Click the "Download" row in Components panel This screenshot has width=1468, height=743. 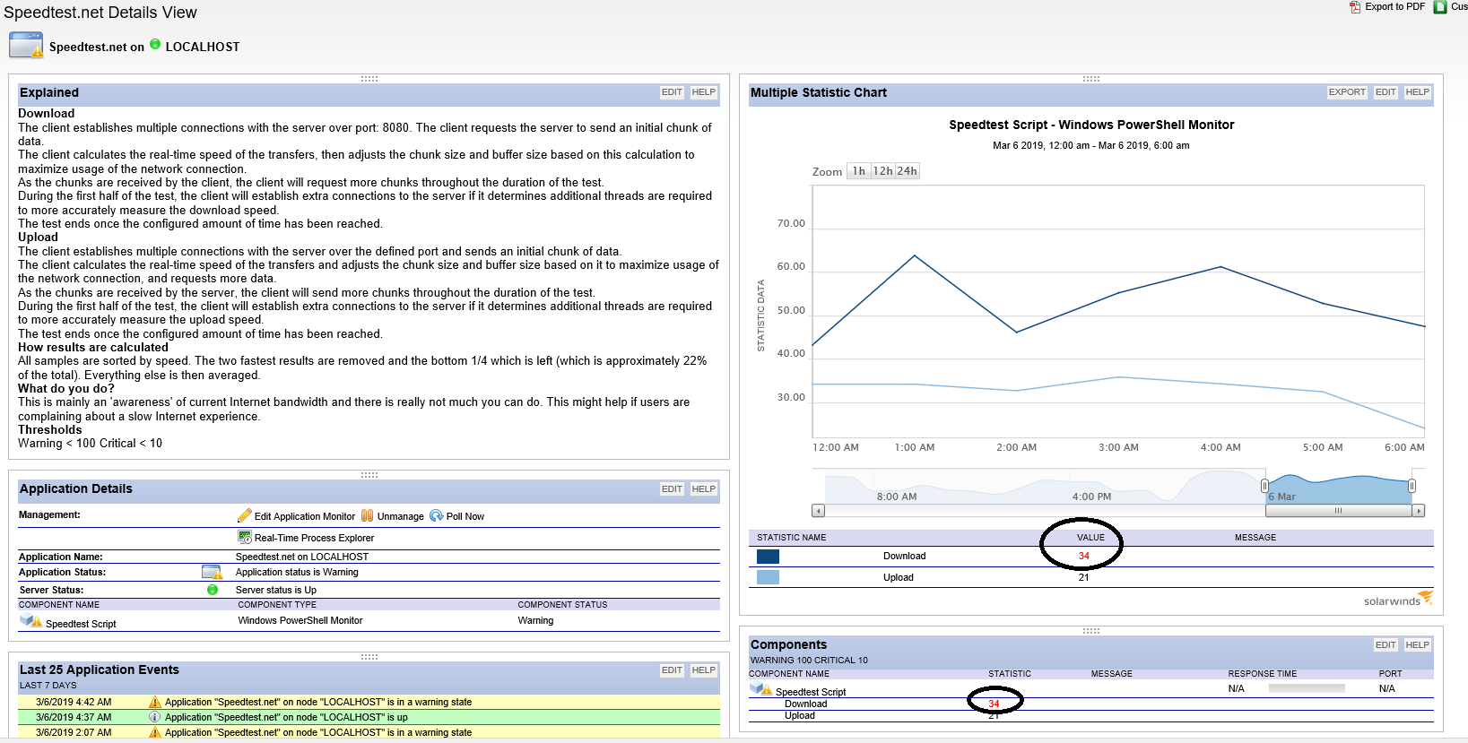(x=1090, y=704)
